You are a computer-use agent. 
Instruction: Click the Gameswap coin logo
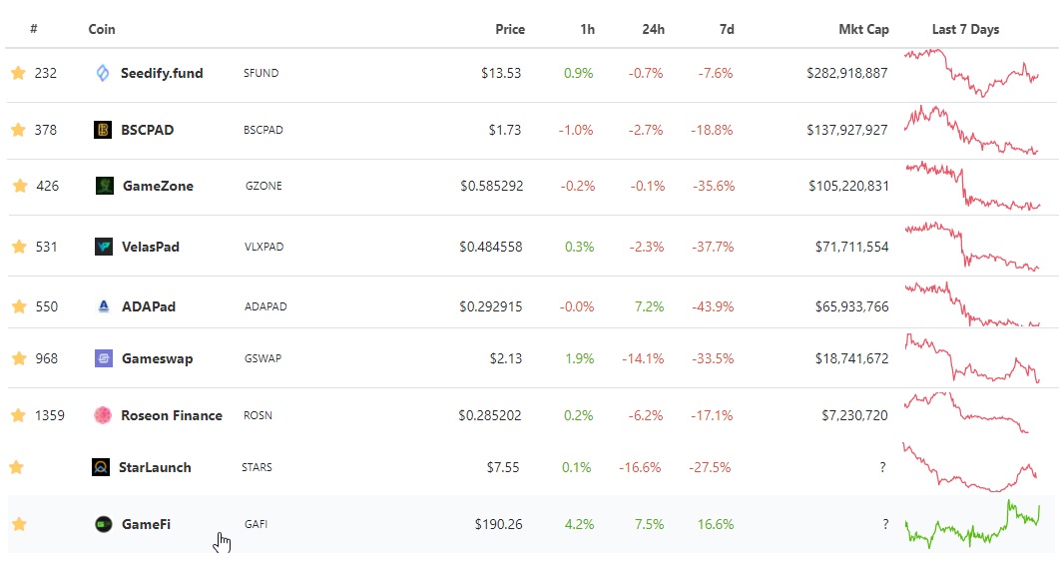click(x=104, y=358)
